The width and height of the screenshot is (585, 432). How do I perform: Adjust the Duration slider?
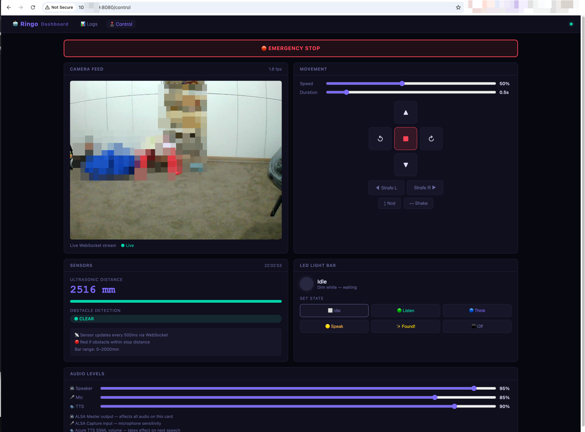point(411,92)
